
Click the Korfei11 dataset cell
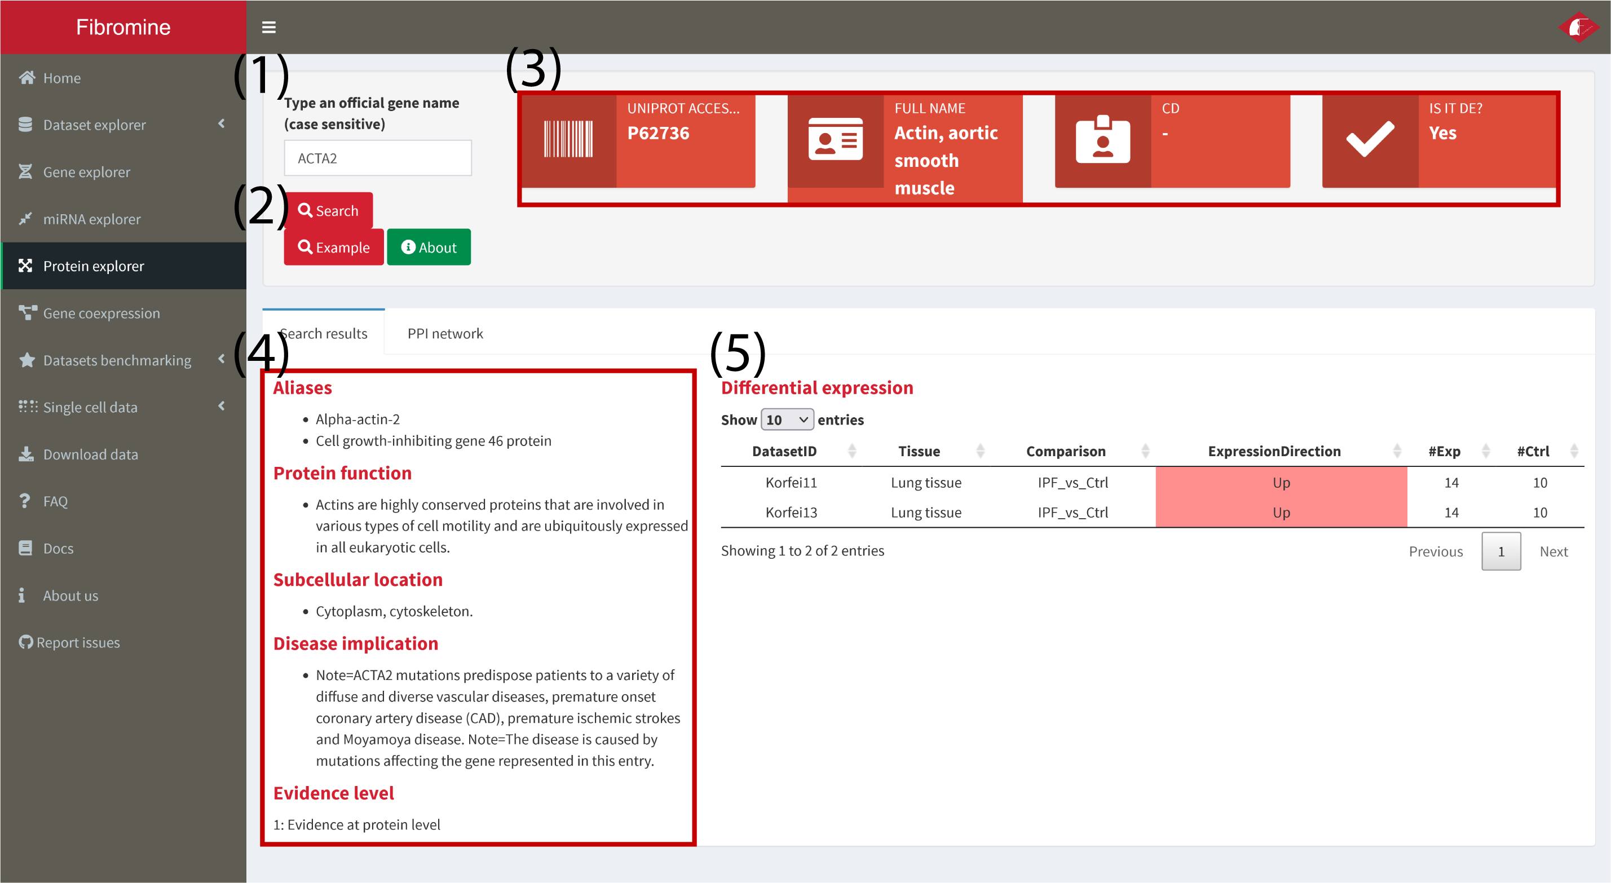pyautogui.click(x=791, y=482)
